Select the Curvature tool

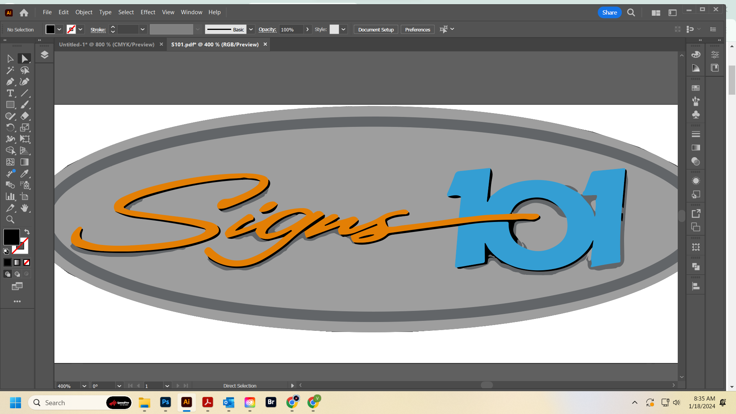click(25, 82)
